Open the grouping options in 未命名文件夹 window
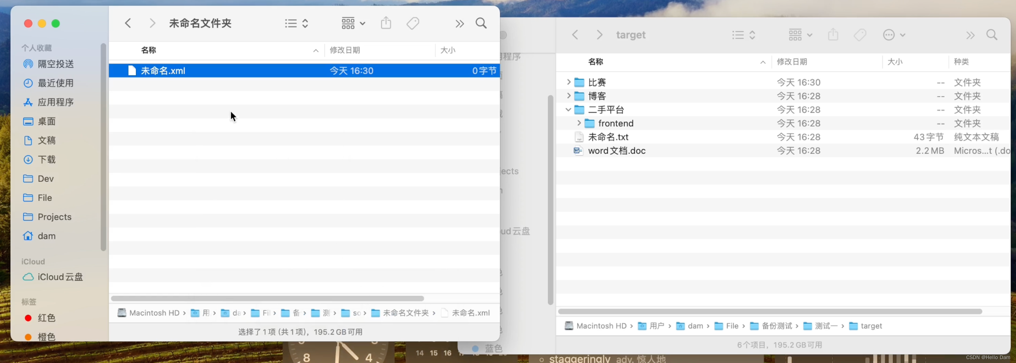Screen dimensions: 1016x363 tap(353, 24)
